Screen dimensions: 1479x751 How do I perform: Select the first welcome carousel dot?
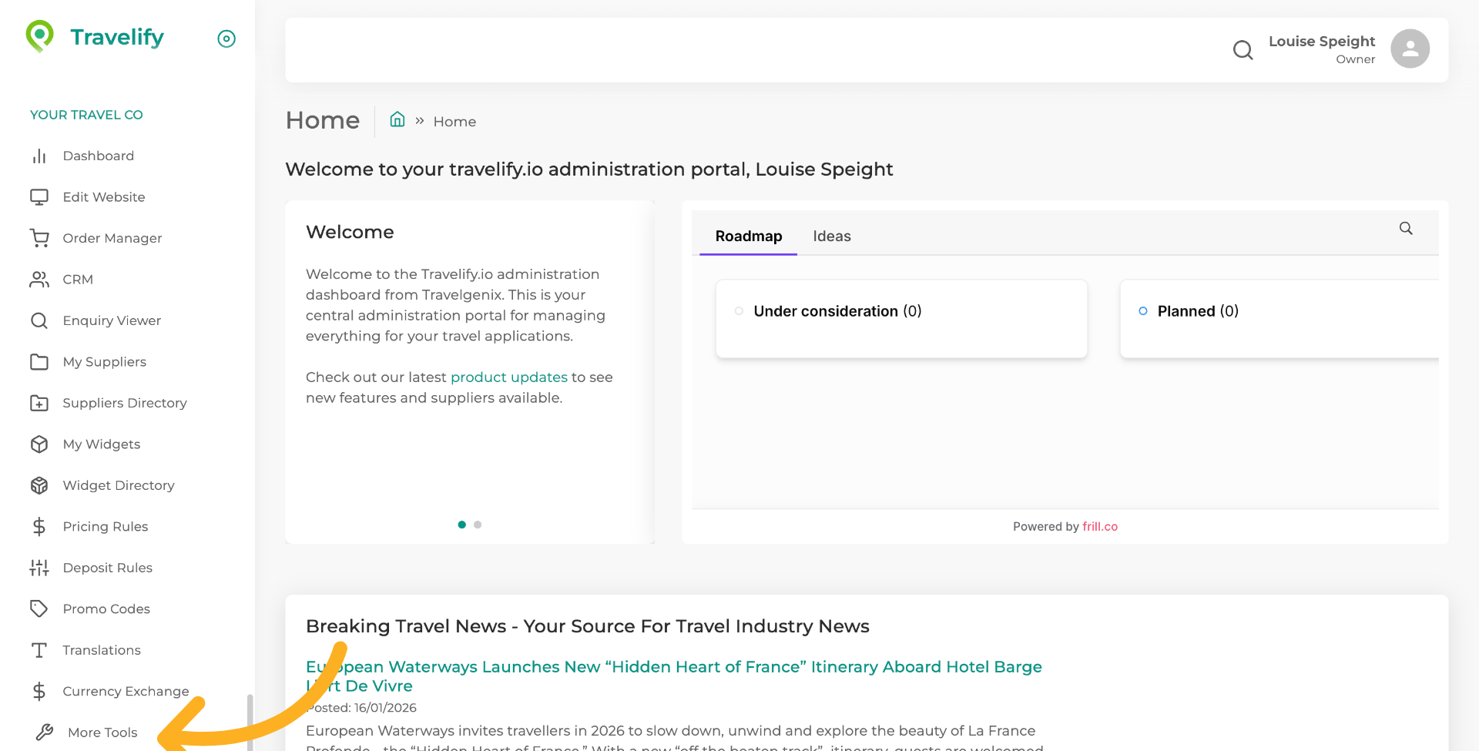click(461, 525)
